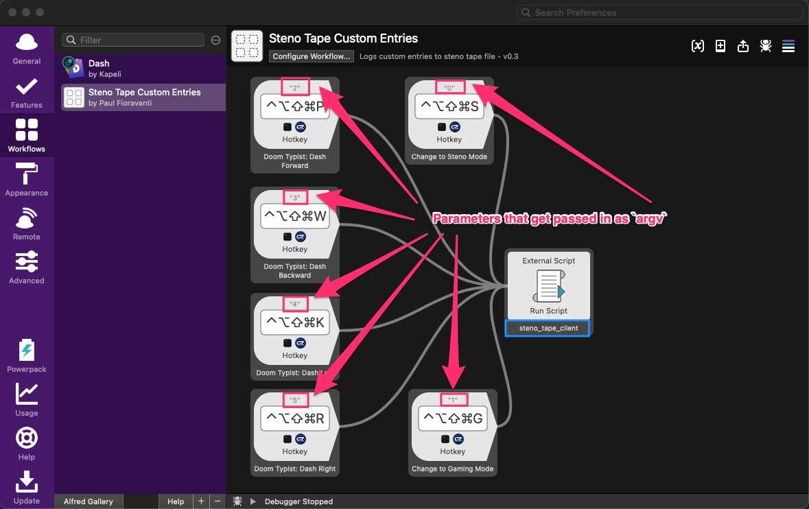This screenshot has height=509, width=809.
Task: Click the Steno Tape workflow header icon
Action: click(x=247, y=46)
